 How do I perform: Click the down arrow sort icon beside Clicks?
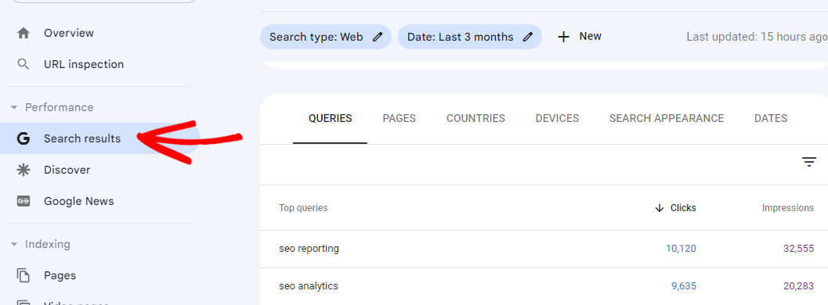click(659, 208)
